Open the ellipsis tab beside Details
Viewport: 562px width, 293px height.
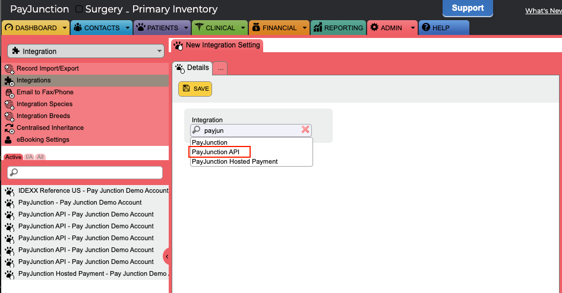[x=220, y=68]
